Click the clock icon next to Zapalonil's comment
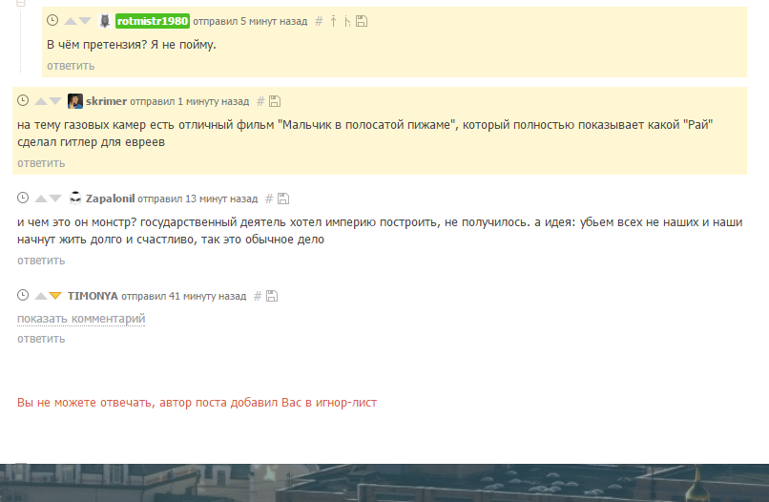 [23, 198]
